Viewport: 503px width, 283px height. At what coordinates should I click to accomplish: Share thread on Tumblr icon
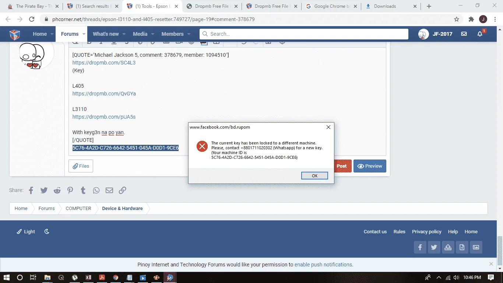click(x=83, y=190)
